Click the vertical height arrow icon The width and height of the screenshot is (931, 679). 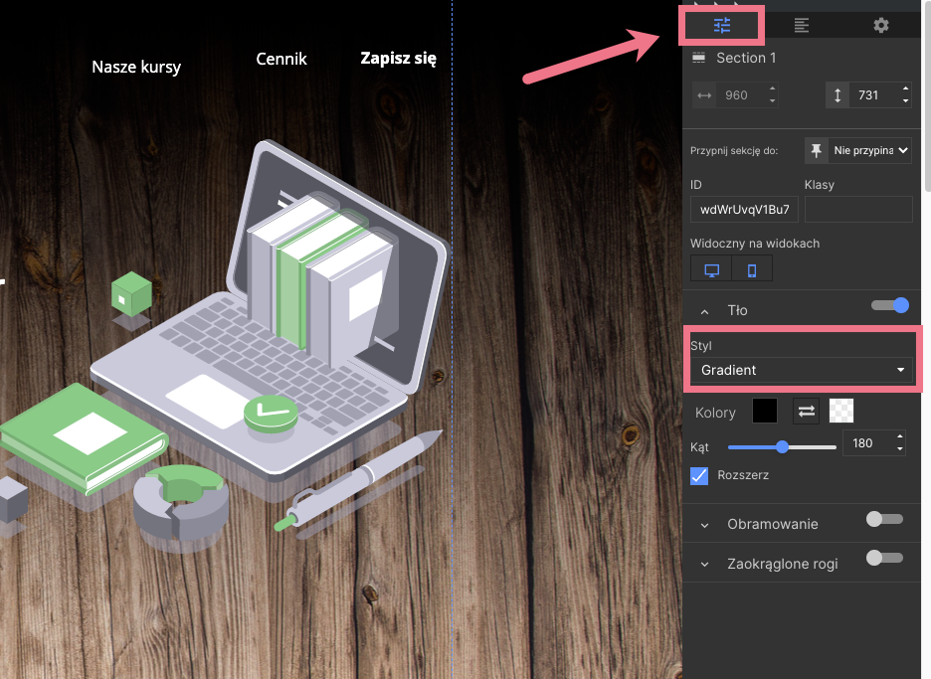[x=838, y=95]
